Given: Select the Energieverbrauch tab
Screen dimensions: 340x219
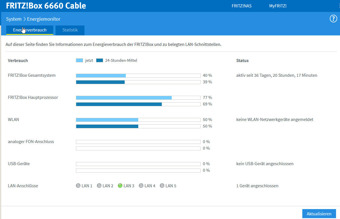Looking at the screenshot, I should [x=29, y=29].
